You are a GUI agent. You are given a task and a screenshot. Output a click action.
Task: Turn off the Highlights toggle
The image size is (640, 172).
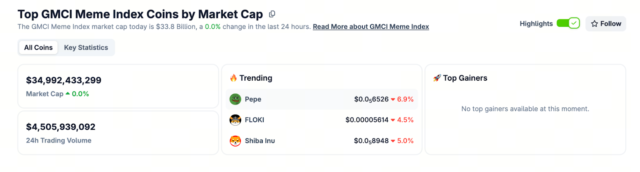pyautogui.click(x=568, y=23)
